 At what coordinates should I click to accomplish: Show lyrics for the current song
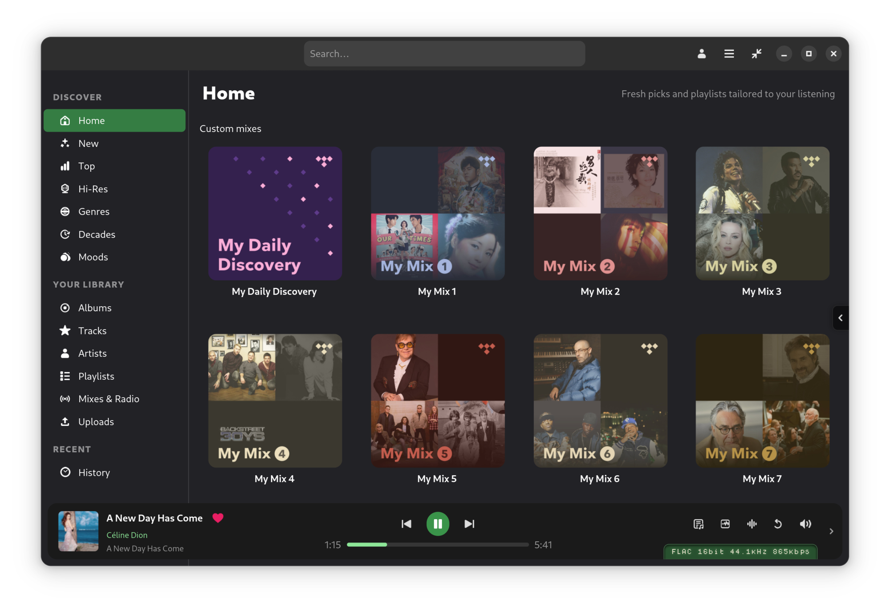[699, 524]
